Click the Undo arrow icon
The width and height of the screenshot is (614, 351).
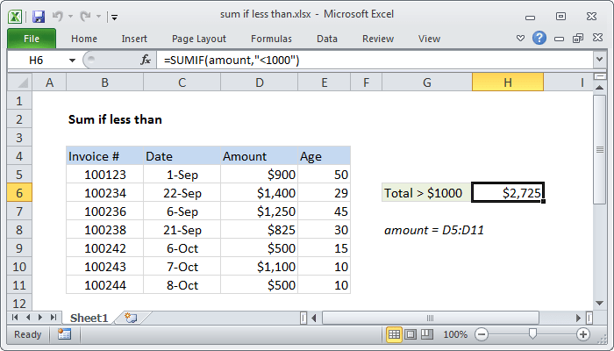pos(57,16)
